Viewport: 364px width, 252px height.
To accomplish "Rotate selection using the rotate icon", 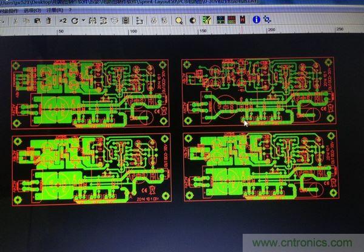I will coord(73,20).
